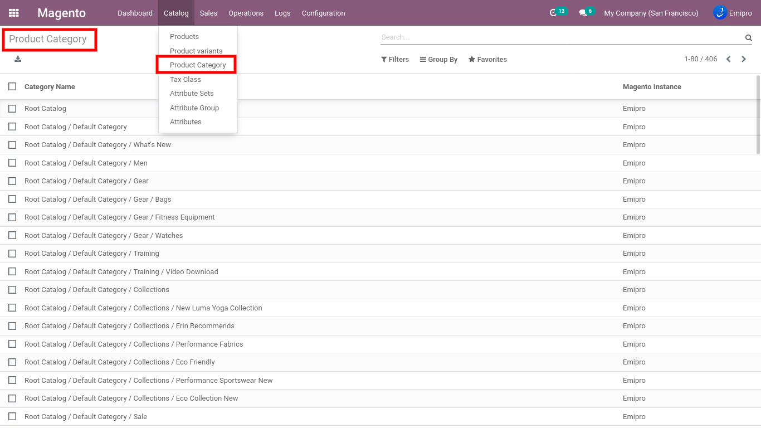Open the Filters dropdown
The height and width of the screenshot is (428, 761).
pos(395,59)
